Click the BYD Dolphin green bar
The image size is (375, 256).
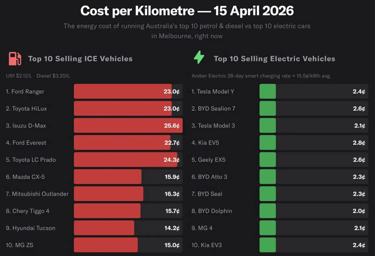click(268, 211)
